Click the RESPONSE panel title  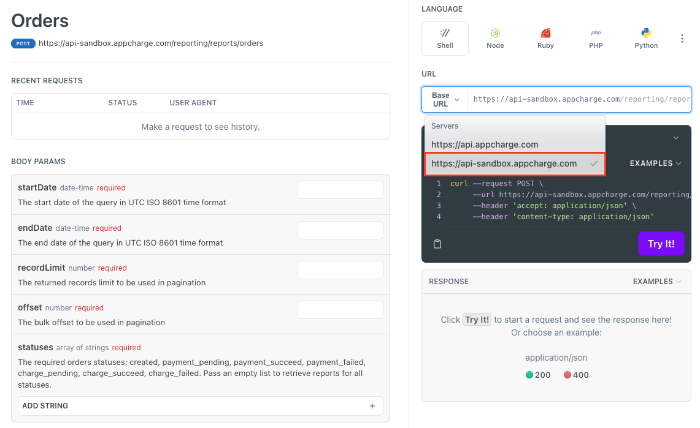(x=448, y=282)
